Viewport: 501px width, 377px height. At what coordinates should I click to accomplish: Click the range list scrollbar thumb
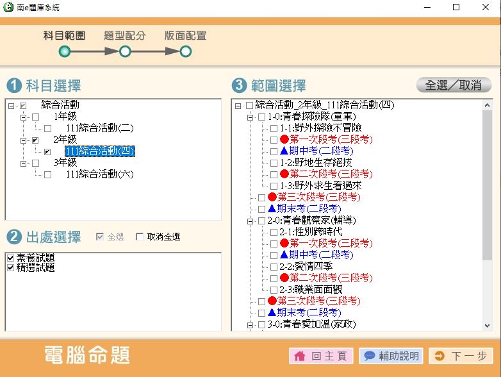click(x=487, y=185)
